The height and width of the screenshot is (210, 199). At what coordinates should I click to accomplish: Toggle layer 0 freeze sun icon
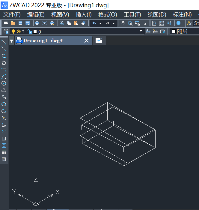[19, 31]
